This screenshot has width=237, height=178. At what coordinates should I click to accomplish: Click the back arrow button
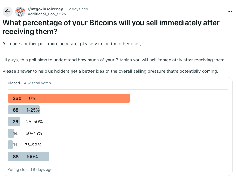(8, 12)
